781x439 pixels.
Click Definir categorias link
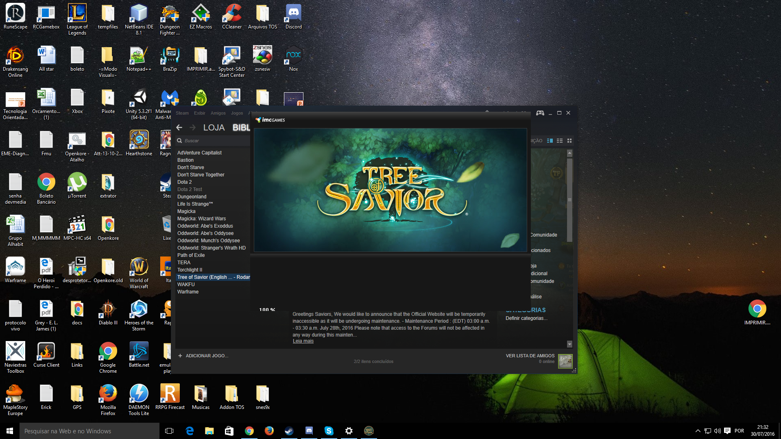tap(526, 318)
